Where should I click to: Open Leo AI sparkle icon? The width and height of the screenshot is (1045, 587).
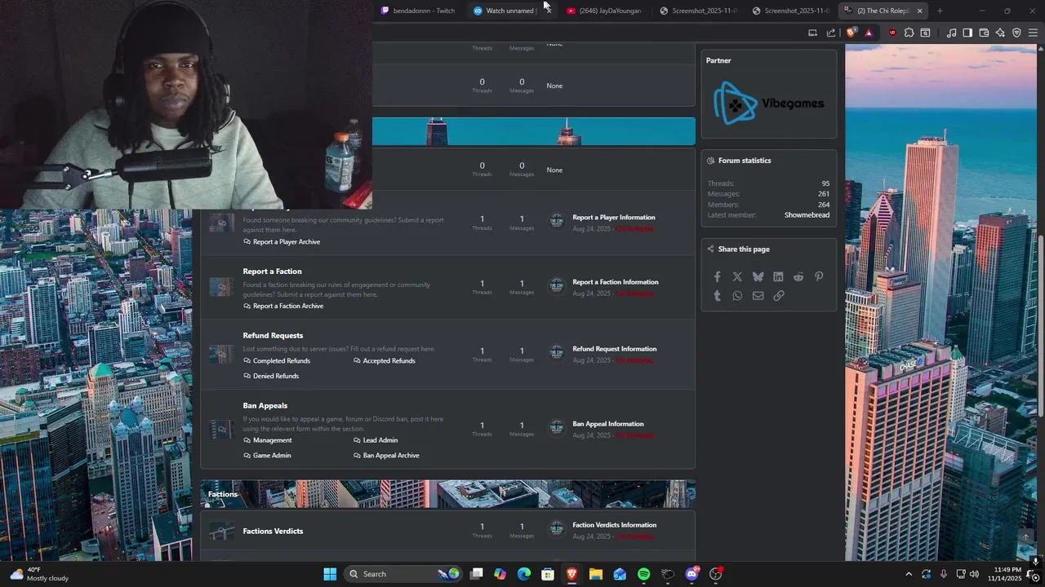[x=1000, y=33]
